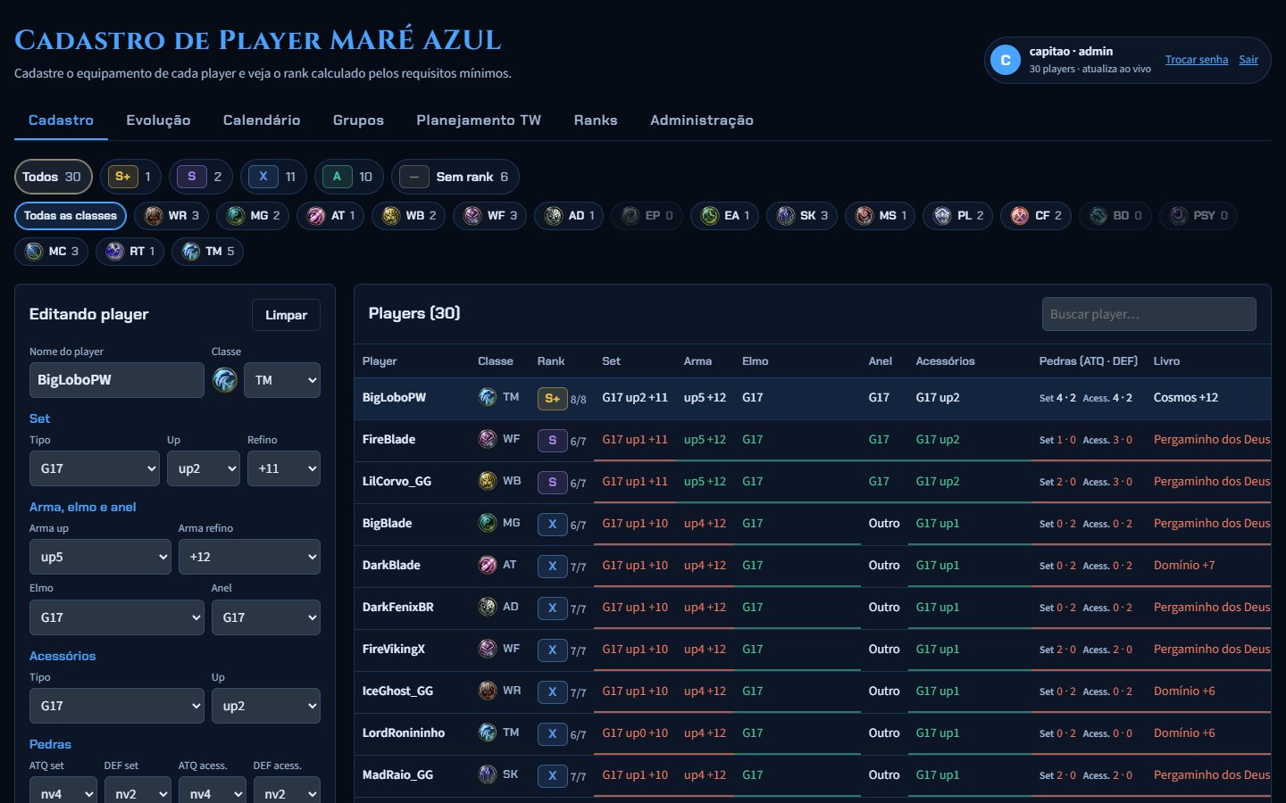Viewport: 1286px width, 803px height.
Task: Switch to the Calendário tab
Action: tap(262, 120)
